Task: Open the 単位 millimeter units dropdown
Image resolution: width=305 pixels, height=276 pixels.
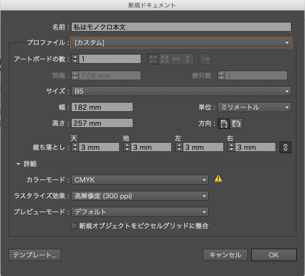Action: pos(254,107)
